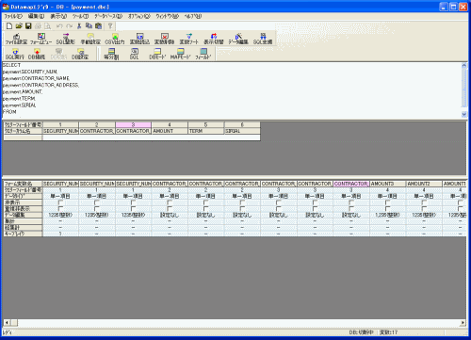Click the DB接続 toolbar icon
The height and width of the screenshot is (340, 471).
[37, 54]
